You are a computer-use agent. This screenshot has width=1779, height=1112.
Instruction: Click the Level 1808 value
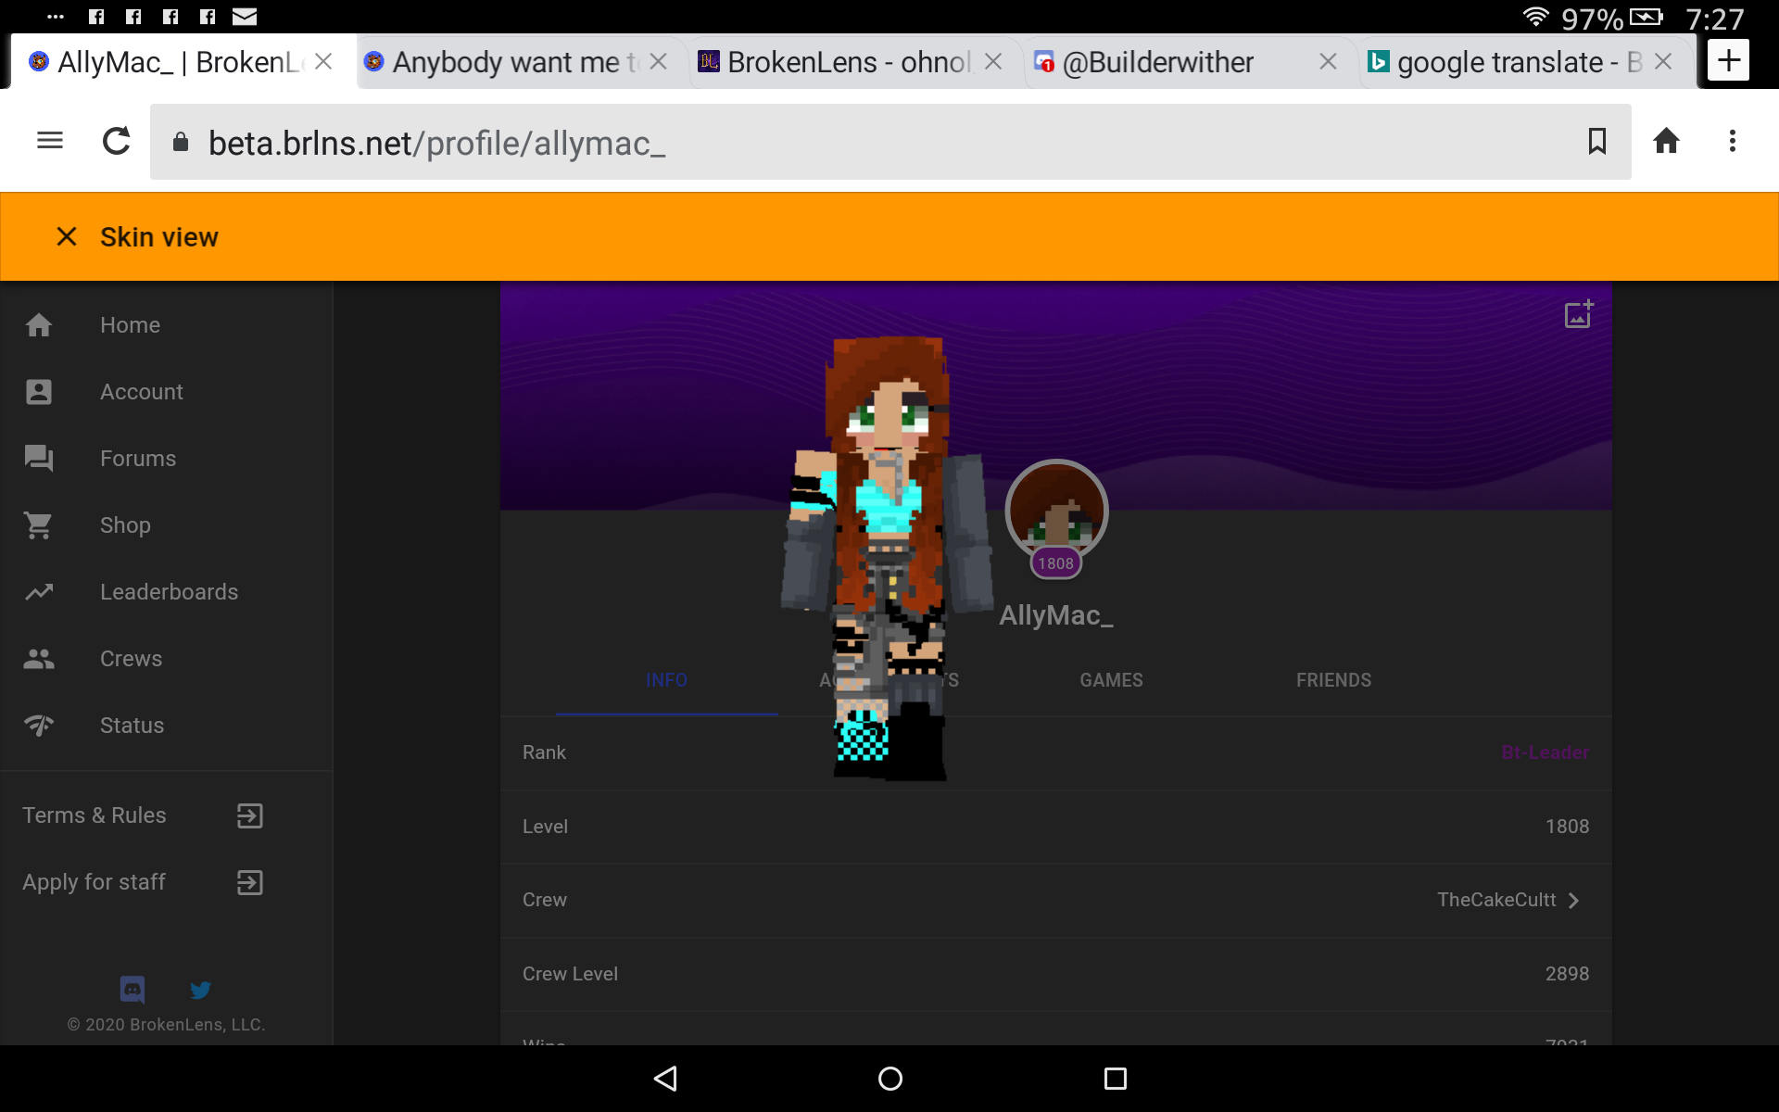point(1568,827)
